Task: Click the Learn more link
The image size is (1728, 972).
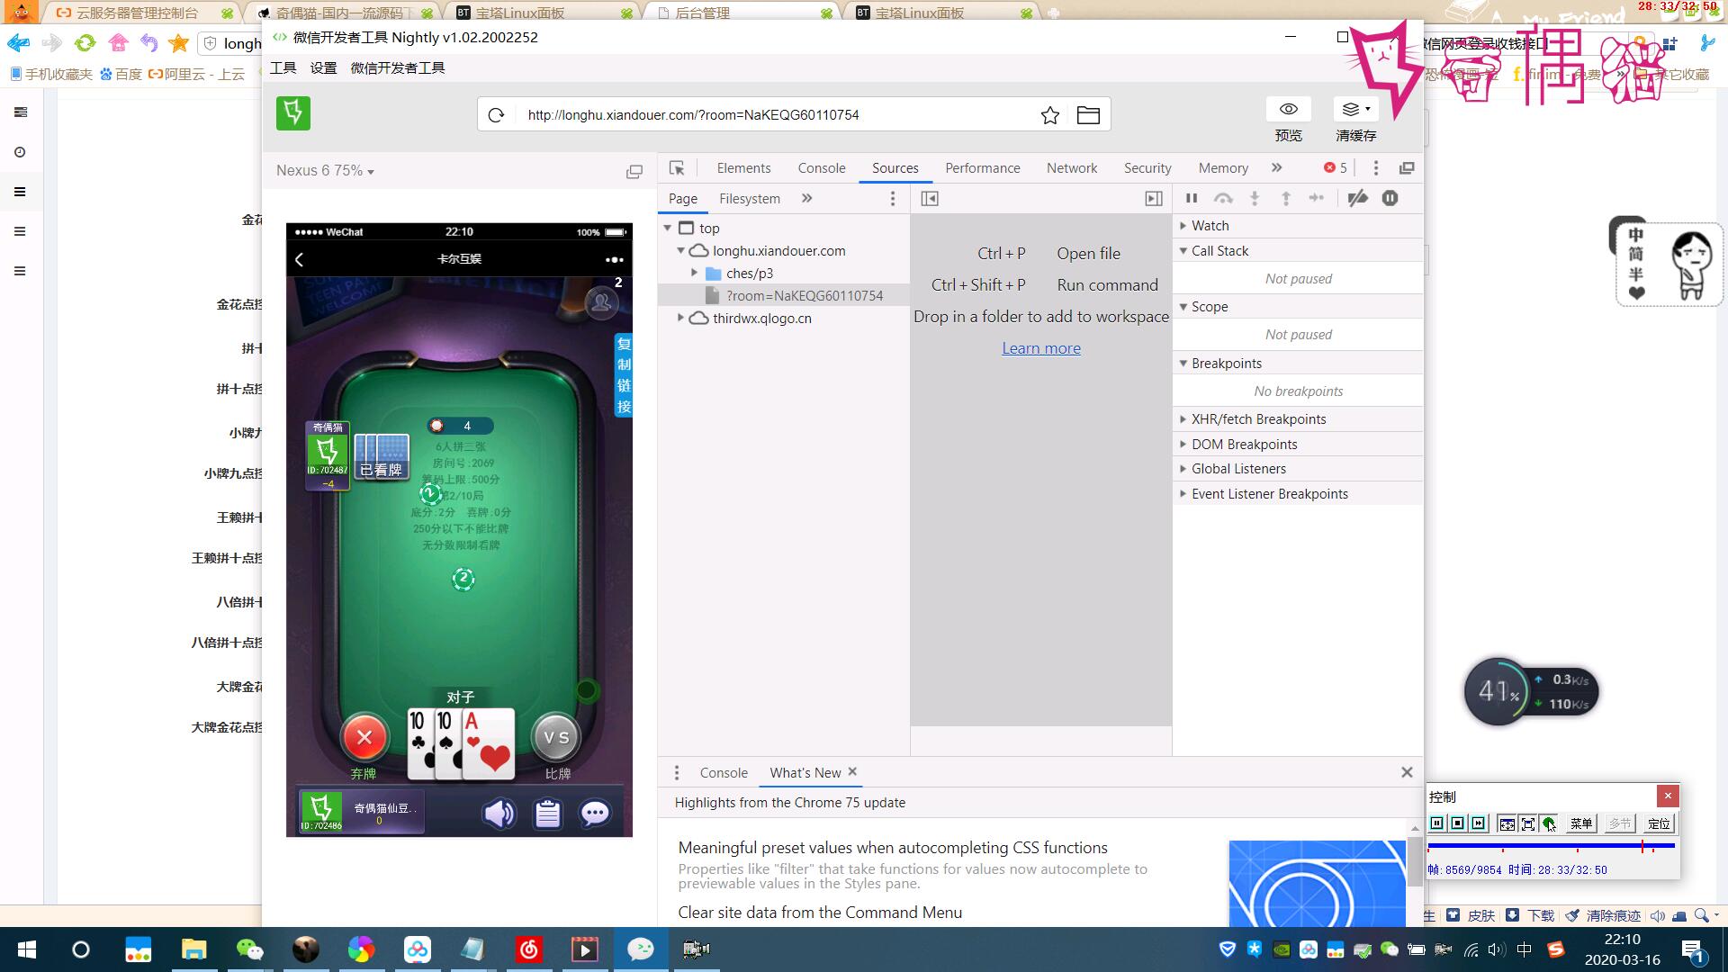Action: pos(1041,348)
